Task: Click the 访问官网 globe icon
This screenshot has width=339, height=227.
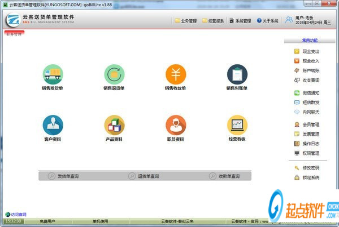Action: (x=7, y=215)
